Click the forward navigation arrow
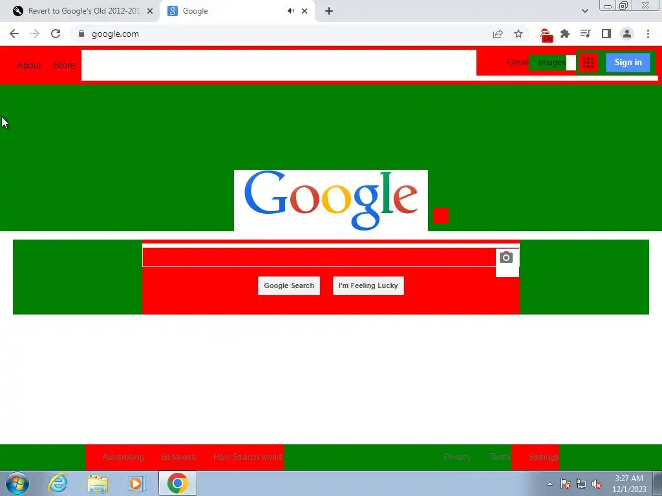662x496 pixels. [35, 34]
